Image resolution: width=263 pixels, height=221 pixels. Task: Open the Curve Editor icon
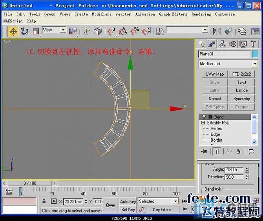[x=255, y=31]
